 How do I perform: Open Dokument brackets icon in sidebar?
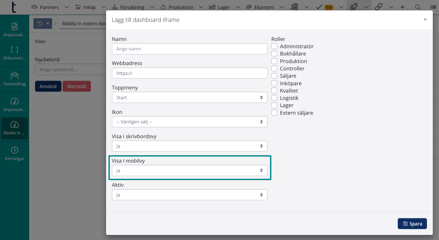tap(15, 53)
